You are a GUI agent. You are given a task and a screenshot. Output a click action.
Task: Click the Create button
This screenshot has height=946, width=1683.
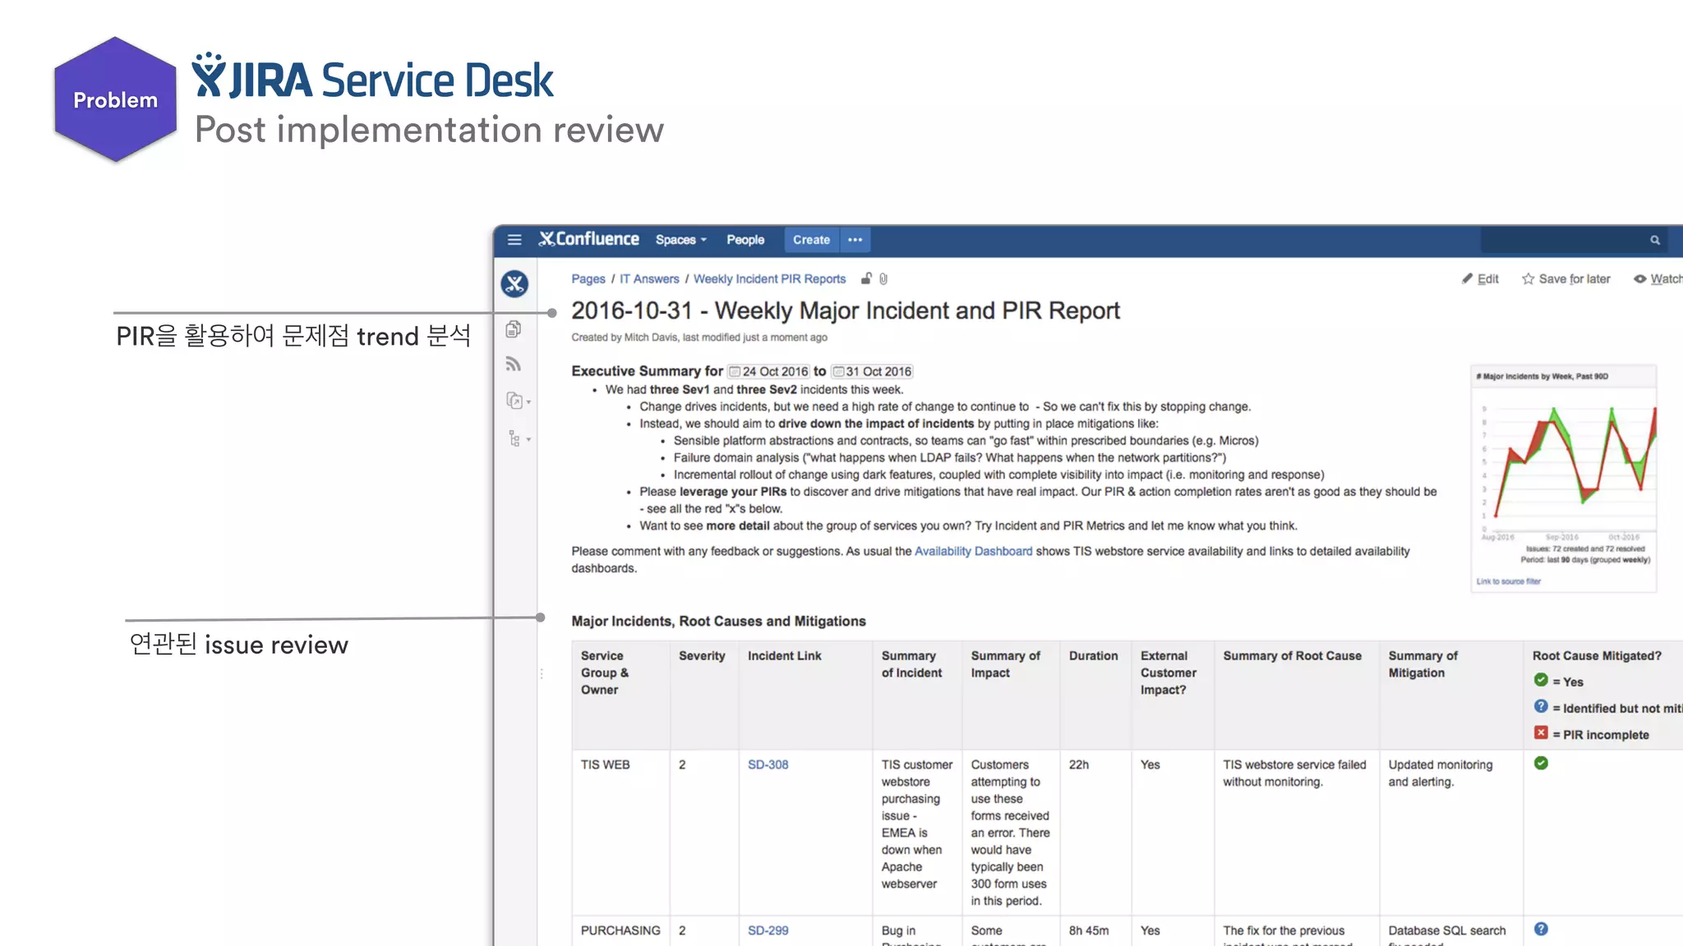[811, 240]
